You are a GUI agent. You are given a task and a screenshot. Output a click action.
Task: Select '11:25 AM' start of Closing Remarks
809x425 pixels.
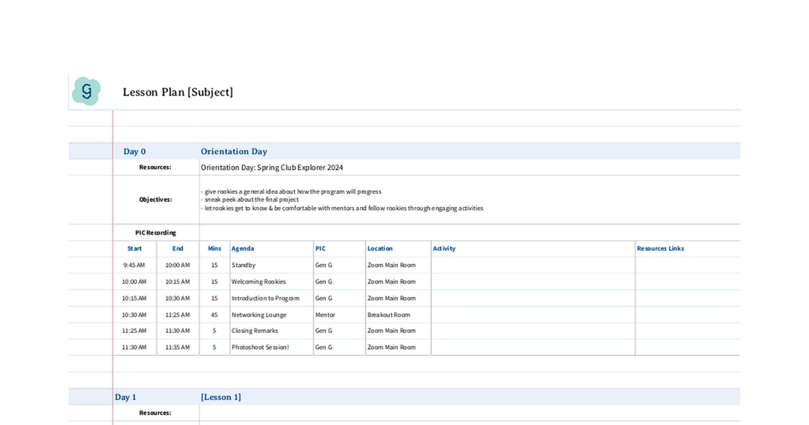tap(134, 331)
